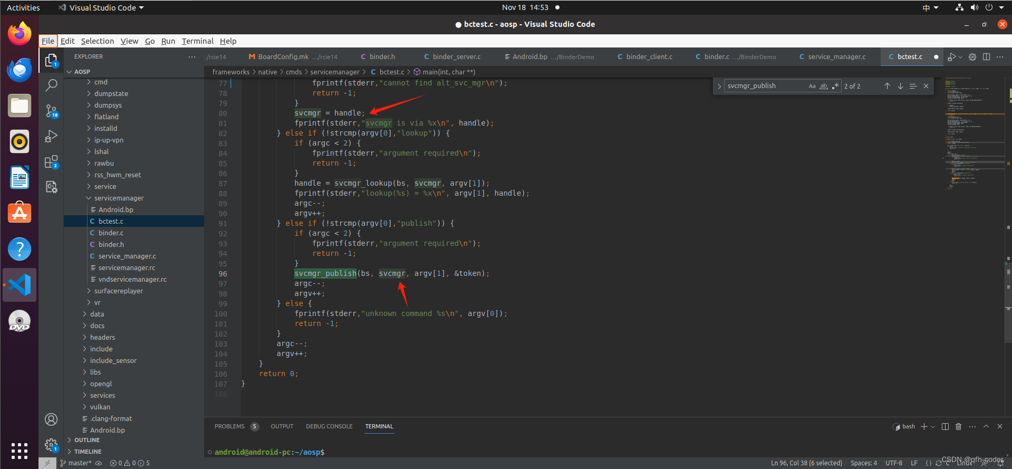Viewport: 1012px width, 469px height.
Task: Go to previous match in find widget
Action: (x=887, y=86)
